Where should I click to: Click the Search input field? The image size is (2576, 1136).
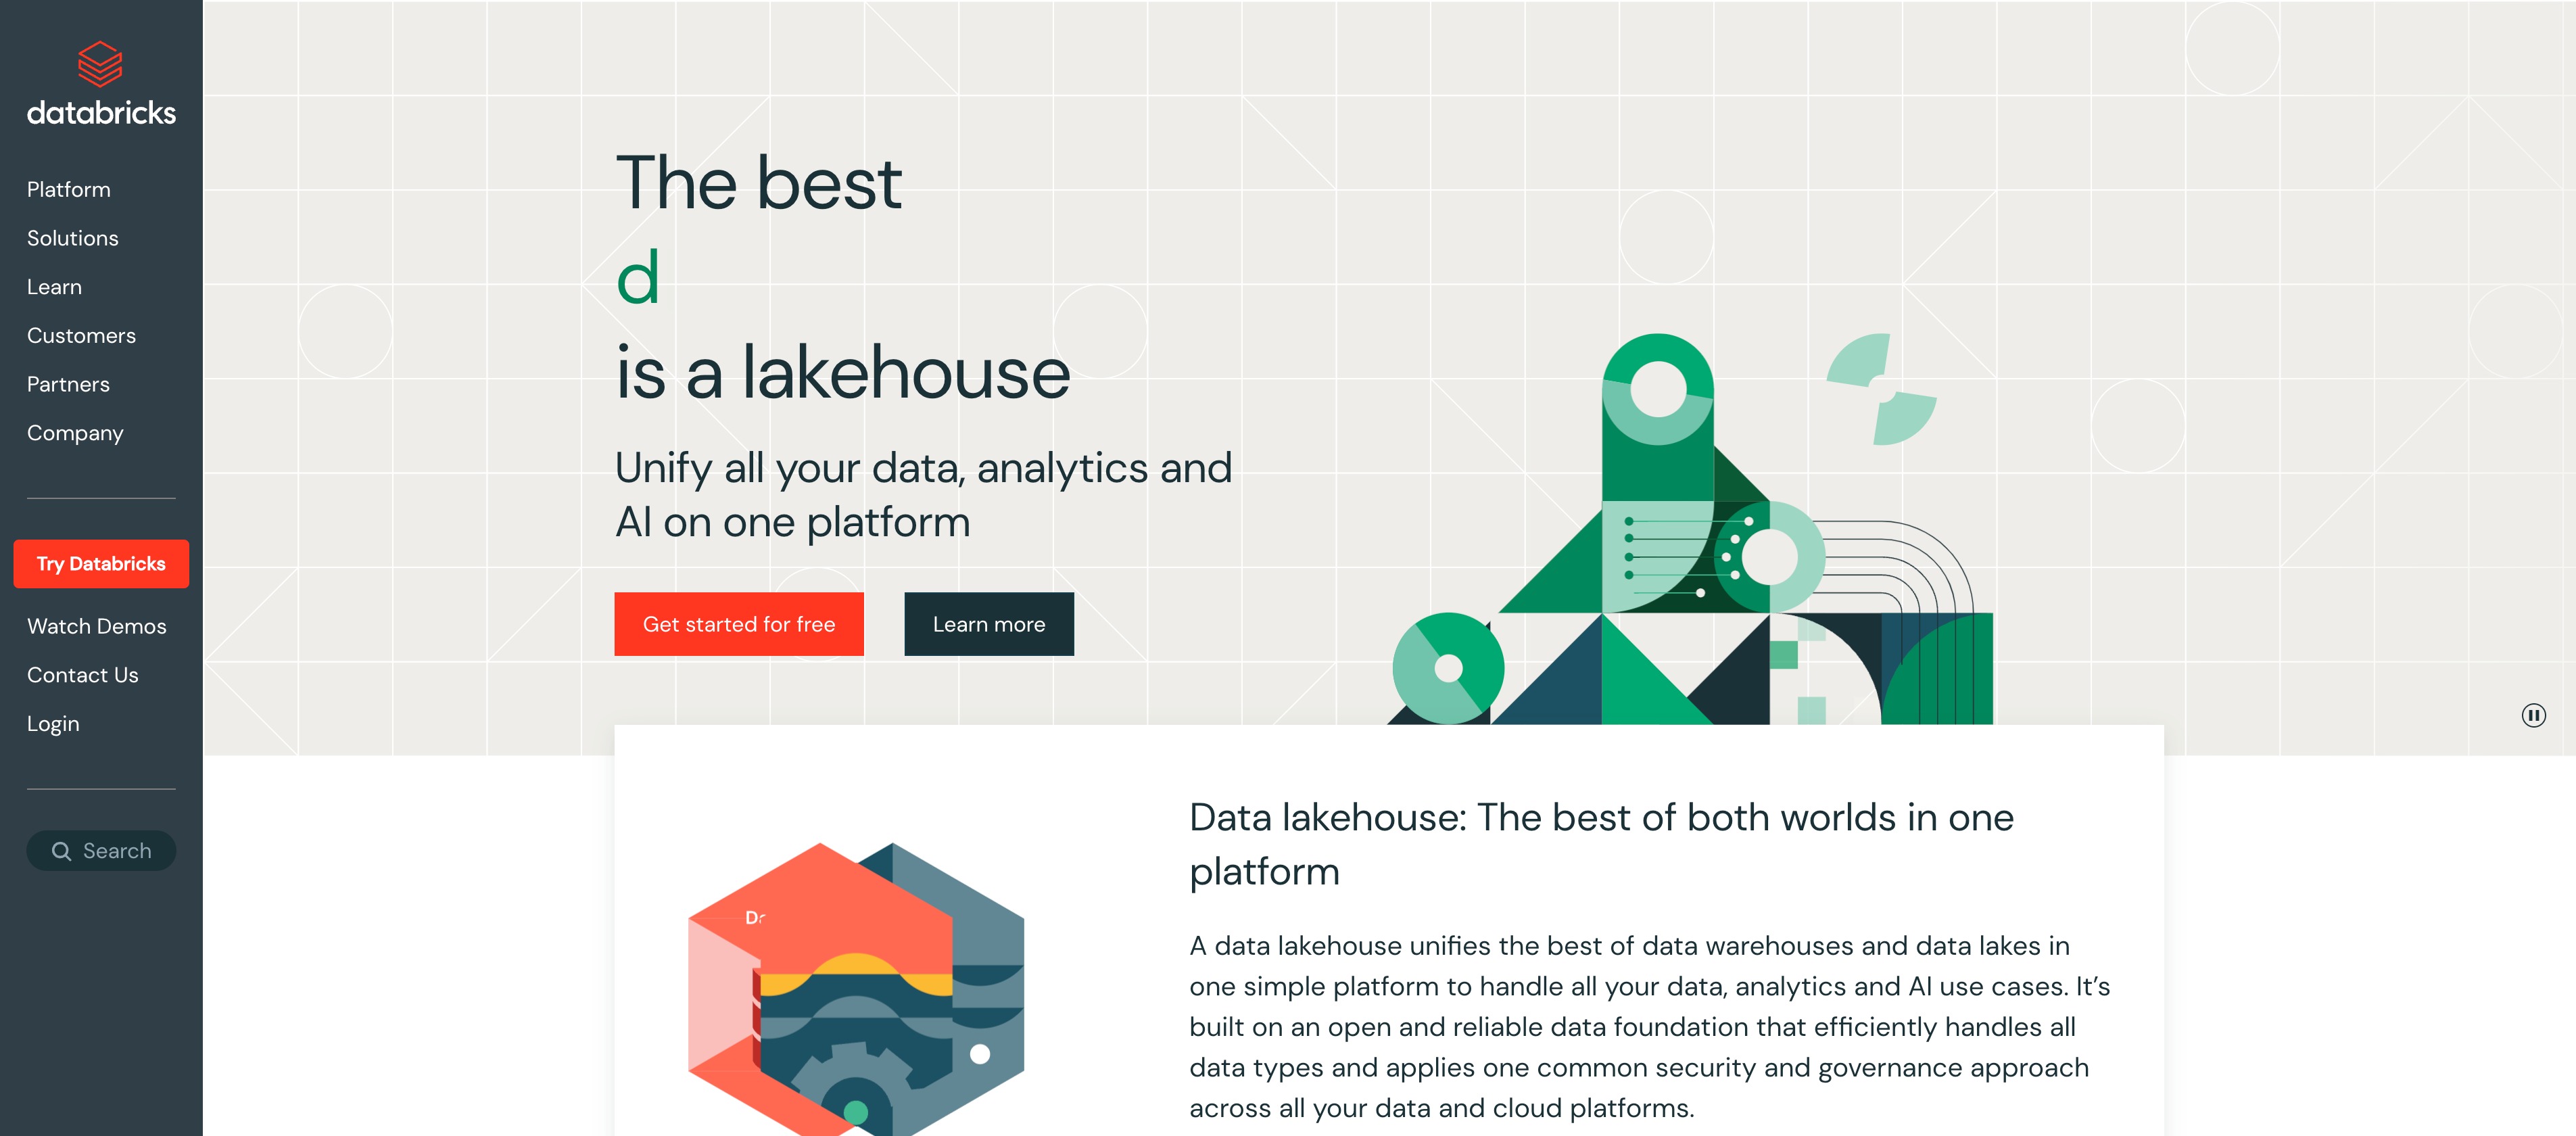coord(102,851)
